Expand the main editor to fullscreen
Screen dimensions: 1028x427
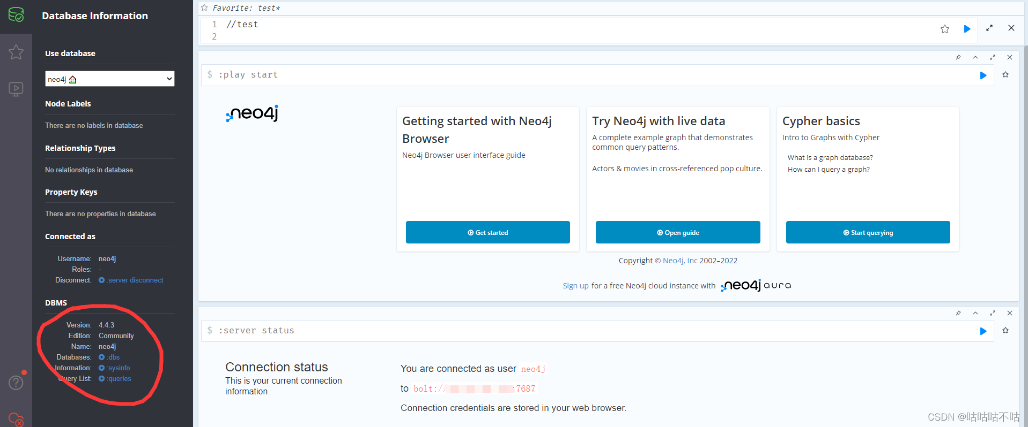[x=989, y=28]
